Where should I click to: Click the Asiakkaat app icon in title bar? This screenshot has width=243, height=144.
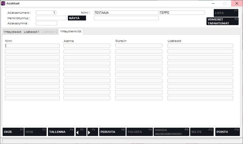point(3,3)
